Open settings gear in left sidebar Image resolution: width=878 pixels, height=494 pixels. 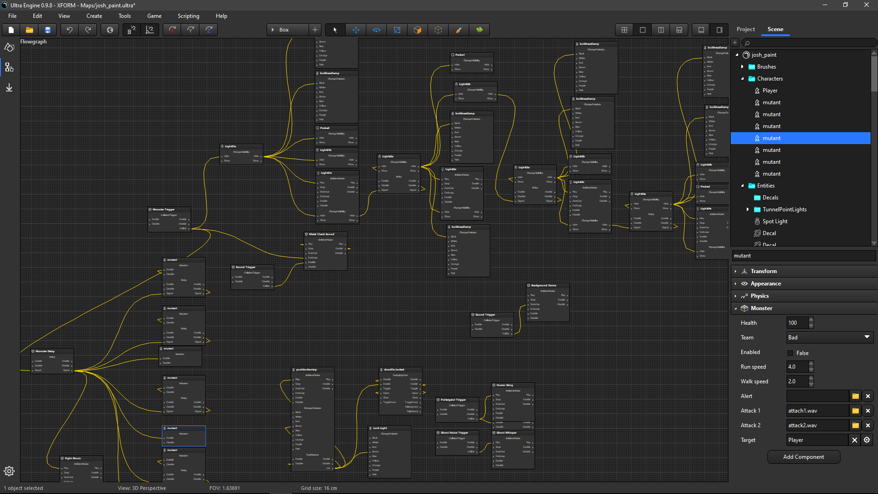pyautogui.click(x=9, y=471)
